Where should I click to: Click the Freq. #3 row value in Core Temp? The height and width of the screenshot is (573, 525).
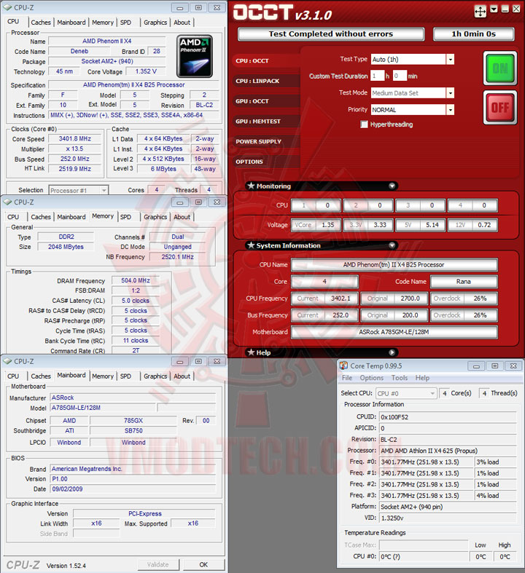click(427, 496)
